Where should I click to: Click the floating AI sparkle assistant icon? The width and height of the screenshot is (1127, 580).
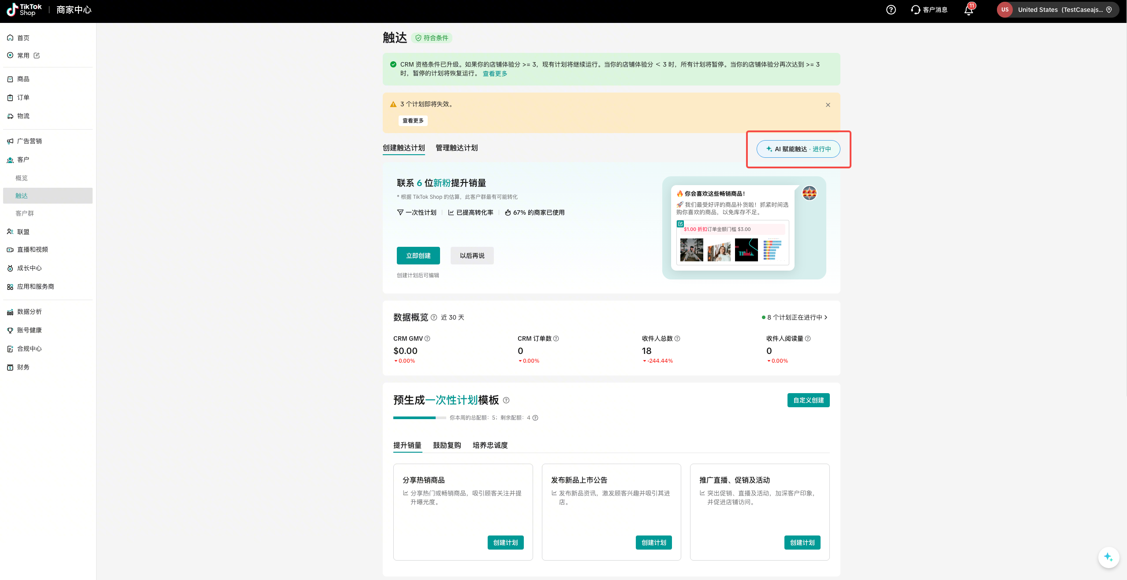pos(1108,557)
